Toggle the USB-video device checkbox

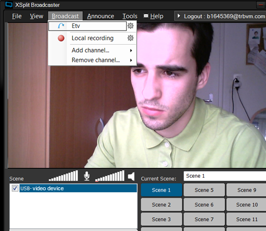pyautogui.click(x=15, y=188)
